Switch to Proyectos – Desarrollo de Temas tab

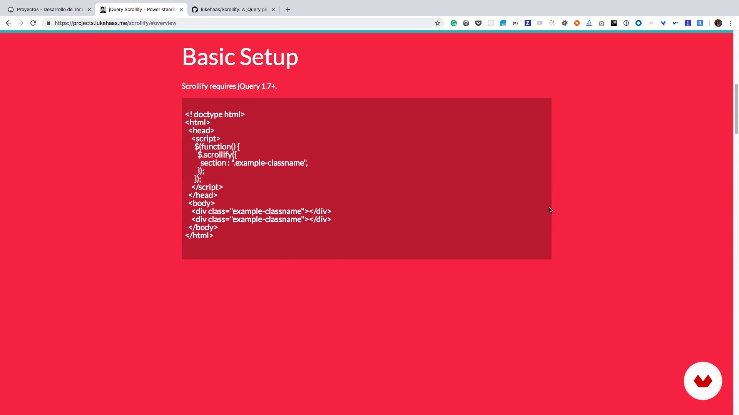tap(49, 10)
